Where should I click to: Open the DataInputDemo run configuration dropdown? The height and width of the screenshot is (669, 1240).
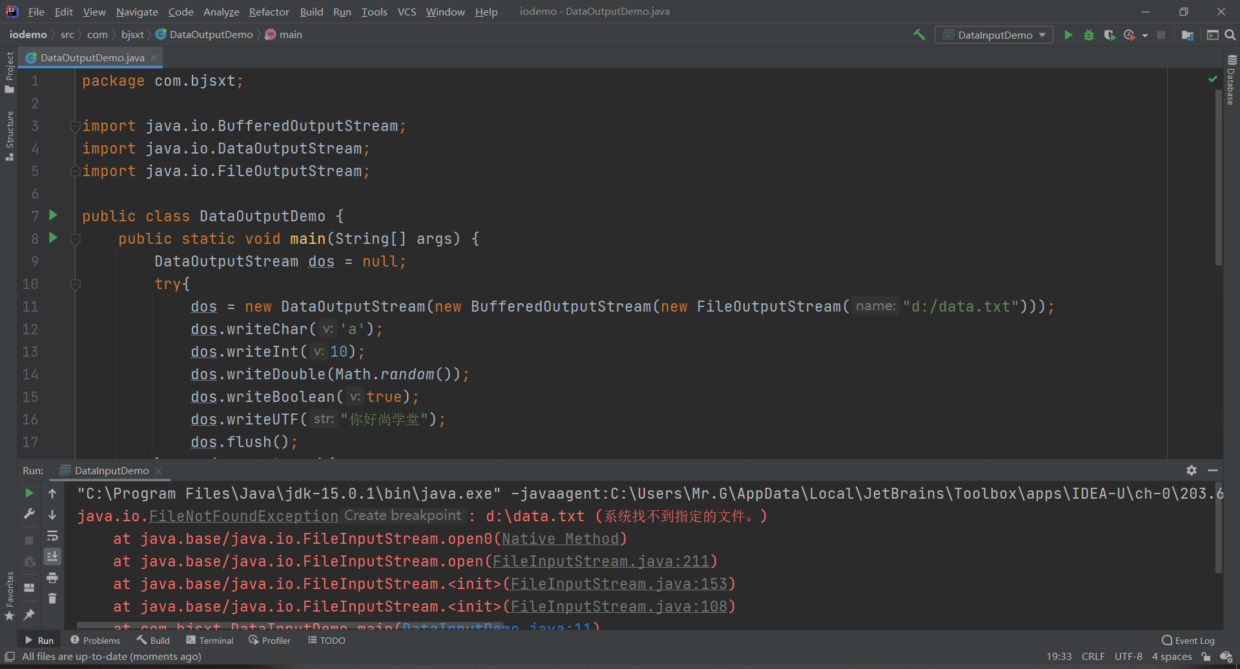coord(994,35)
